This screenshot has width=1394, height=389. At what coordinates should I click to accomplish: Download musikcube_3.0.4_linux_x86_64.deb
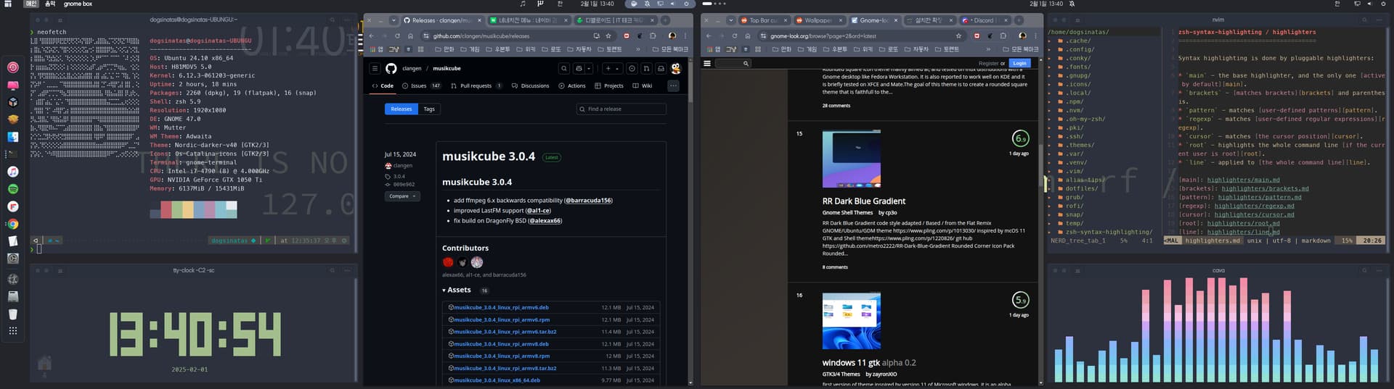pos(497,380)
